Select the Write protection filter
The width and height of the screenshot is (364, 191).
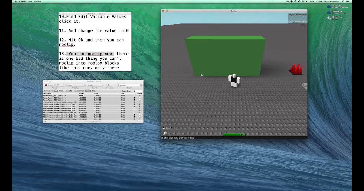(61, 91)
